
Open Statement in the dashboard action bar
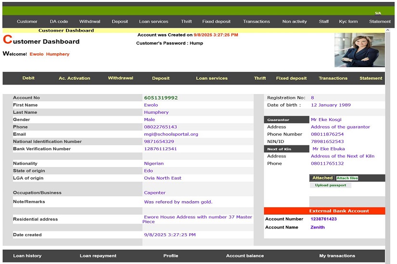pos(371,78)
